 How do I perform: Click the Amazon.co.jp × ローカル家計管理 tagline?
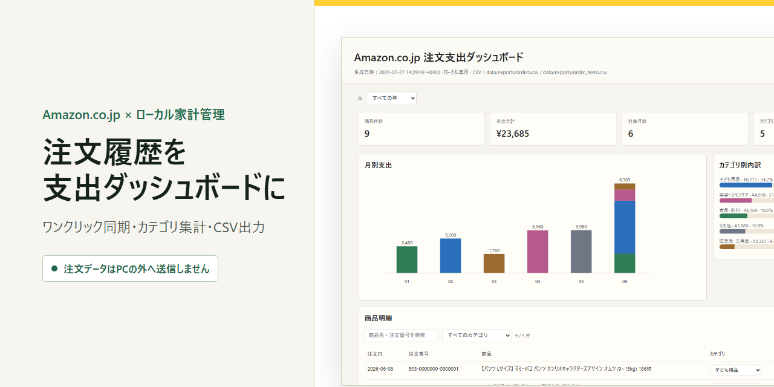(x=134, y=114)
